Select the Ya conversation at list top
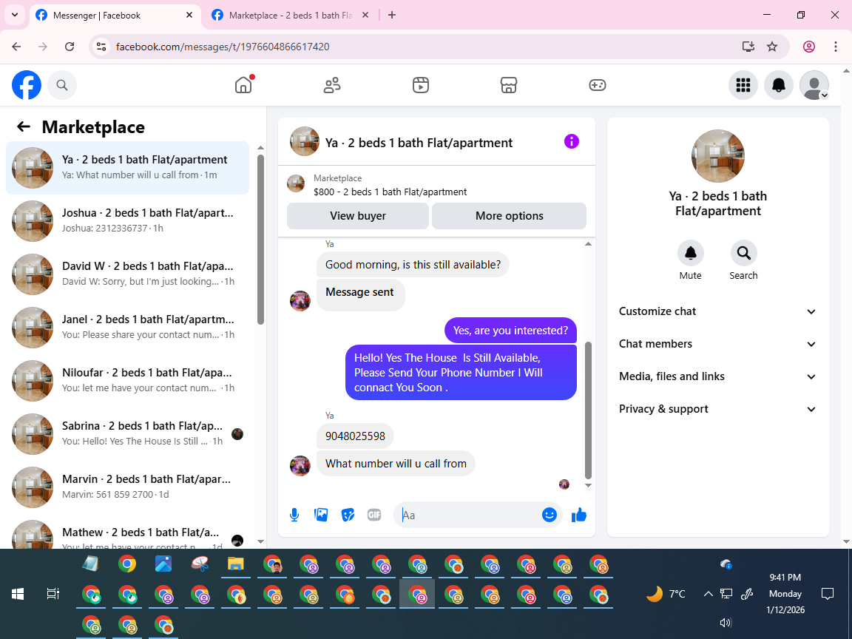The width and height of the screenshot is (852, 639). (128, 167)
